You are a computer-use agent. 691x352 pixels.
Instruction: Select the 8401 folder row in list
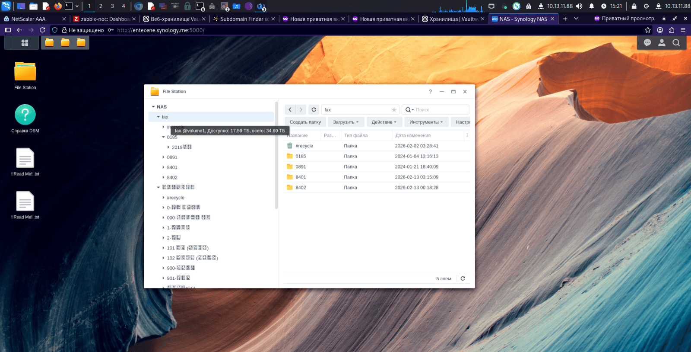click(377, 177)
